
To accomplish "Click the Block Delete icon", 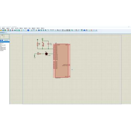I will coord(69,30).
